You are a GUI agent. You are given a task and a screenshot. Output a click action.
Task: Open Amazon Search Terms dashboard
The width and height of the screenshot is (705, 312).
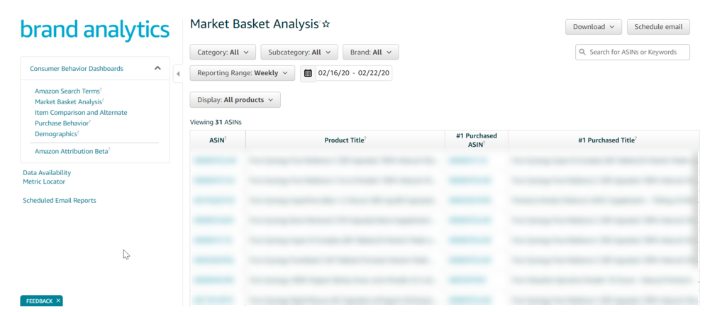tap(67, 91)
